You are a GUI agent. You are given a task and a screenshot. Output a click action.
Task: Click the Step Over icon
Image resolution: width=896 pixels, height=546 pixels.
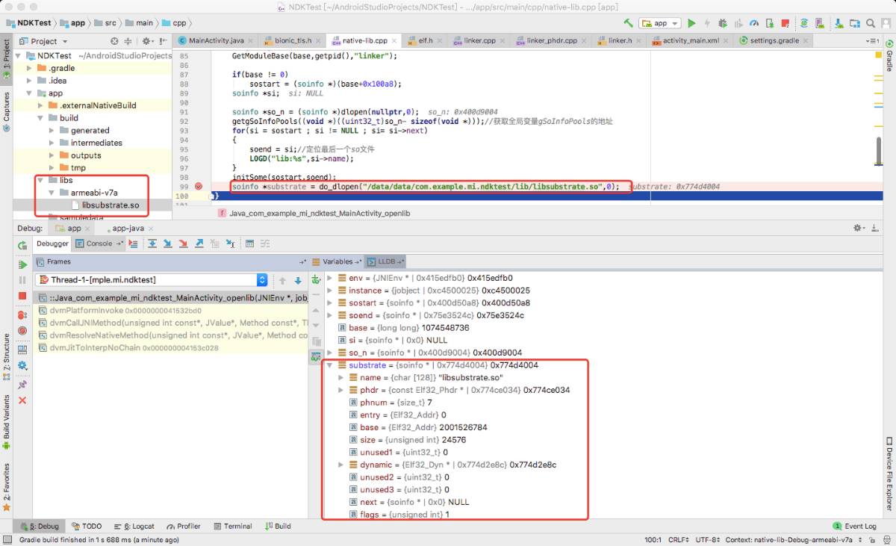click(x=152, y=243)
